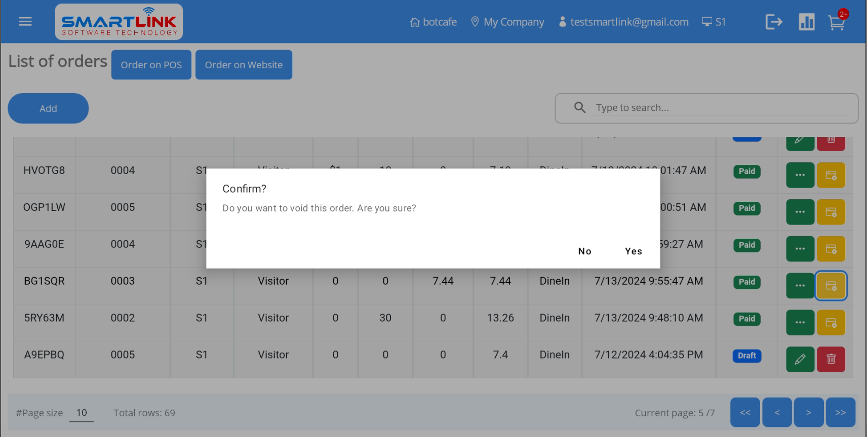Go to the first page
Image resolution: width=867 pixels, height=437 pixels.
point(745,412)
